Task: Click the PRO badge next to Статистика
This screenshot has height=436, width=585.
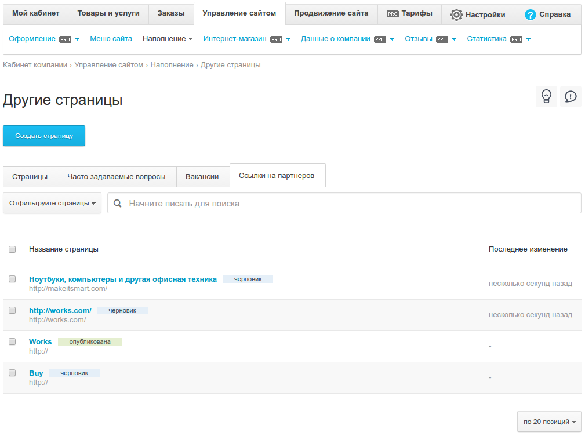Action: tap(516, 39)
